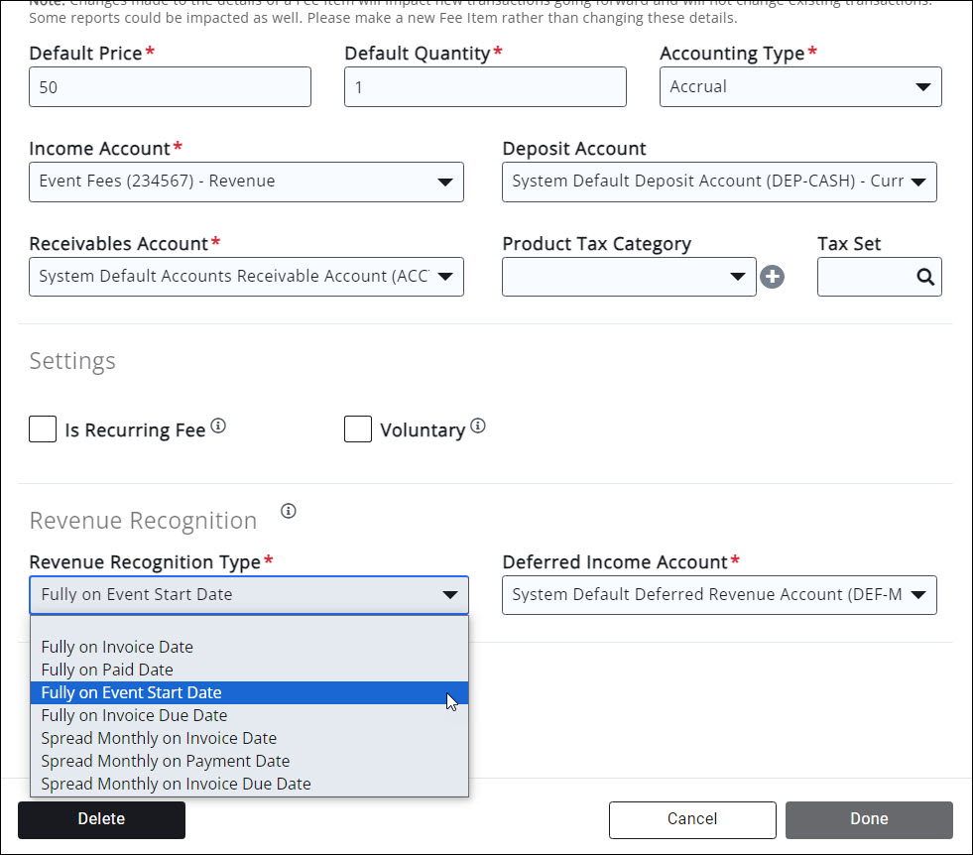Screen dimensions: 973x855
Task: Click into the Default Price field
Action: pyautogui.click(x=170, y=87)
